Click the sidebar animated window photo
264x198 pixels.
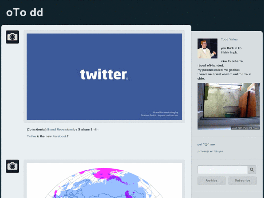(228, 106)
